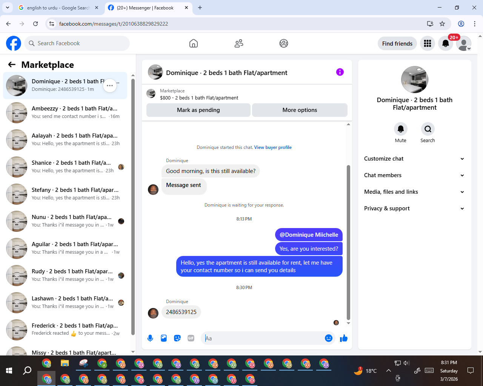Open the Friends icon in top navigation
The width and height of the screenshot is (483, 386).
click(x=239, y=43)
